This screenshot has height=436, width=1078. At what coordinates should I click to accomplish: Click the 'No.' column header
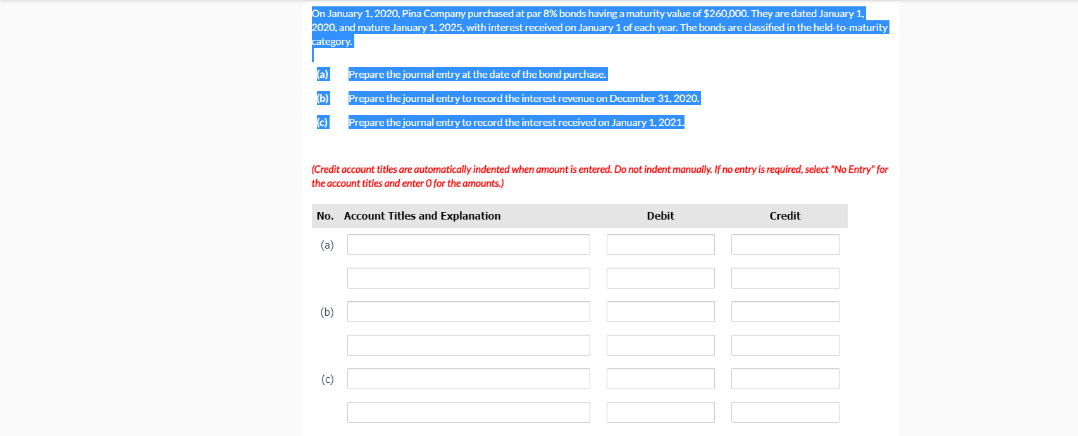point(325,216)
